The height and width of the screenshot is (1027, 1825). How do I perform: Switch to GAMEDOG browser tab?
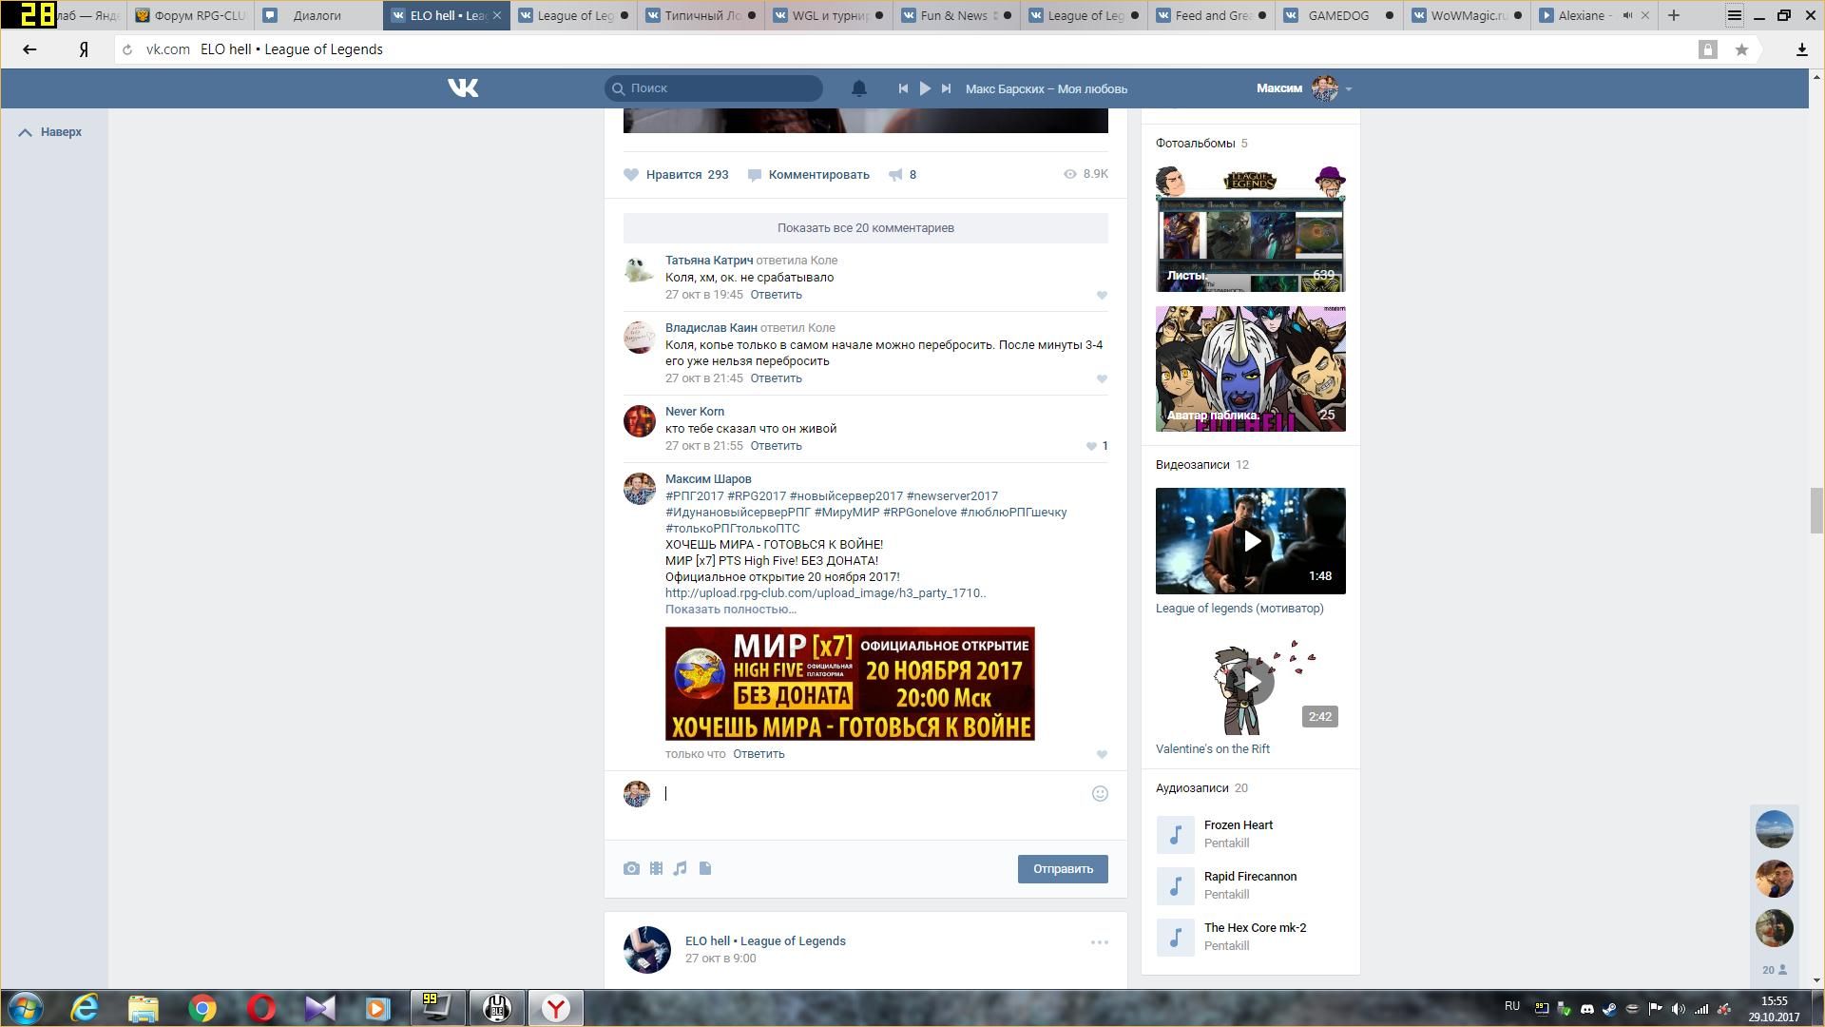tap(1338, 15)
